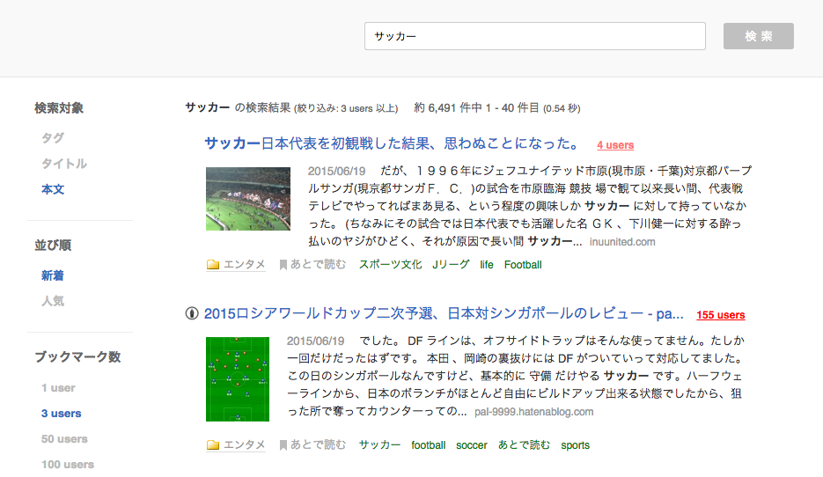823x477 pixels.
Task: Click the 約 6,491 件中 1 - 40 件目 result count text
Action: tap(476, 108)
